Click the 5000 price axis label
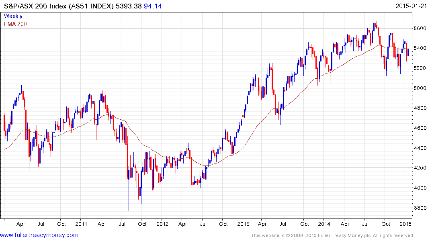This screenshot has height=241, width=432. 420,88
